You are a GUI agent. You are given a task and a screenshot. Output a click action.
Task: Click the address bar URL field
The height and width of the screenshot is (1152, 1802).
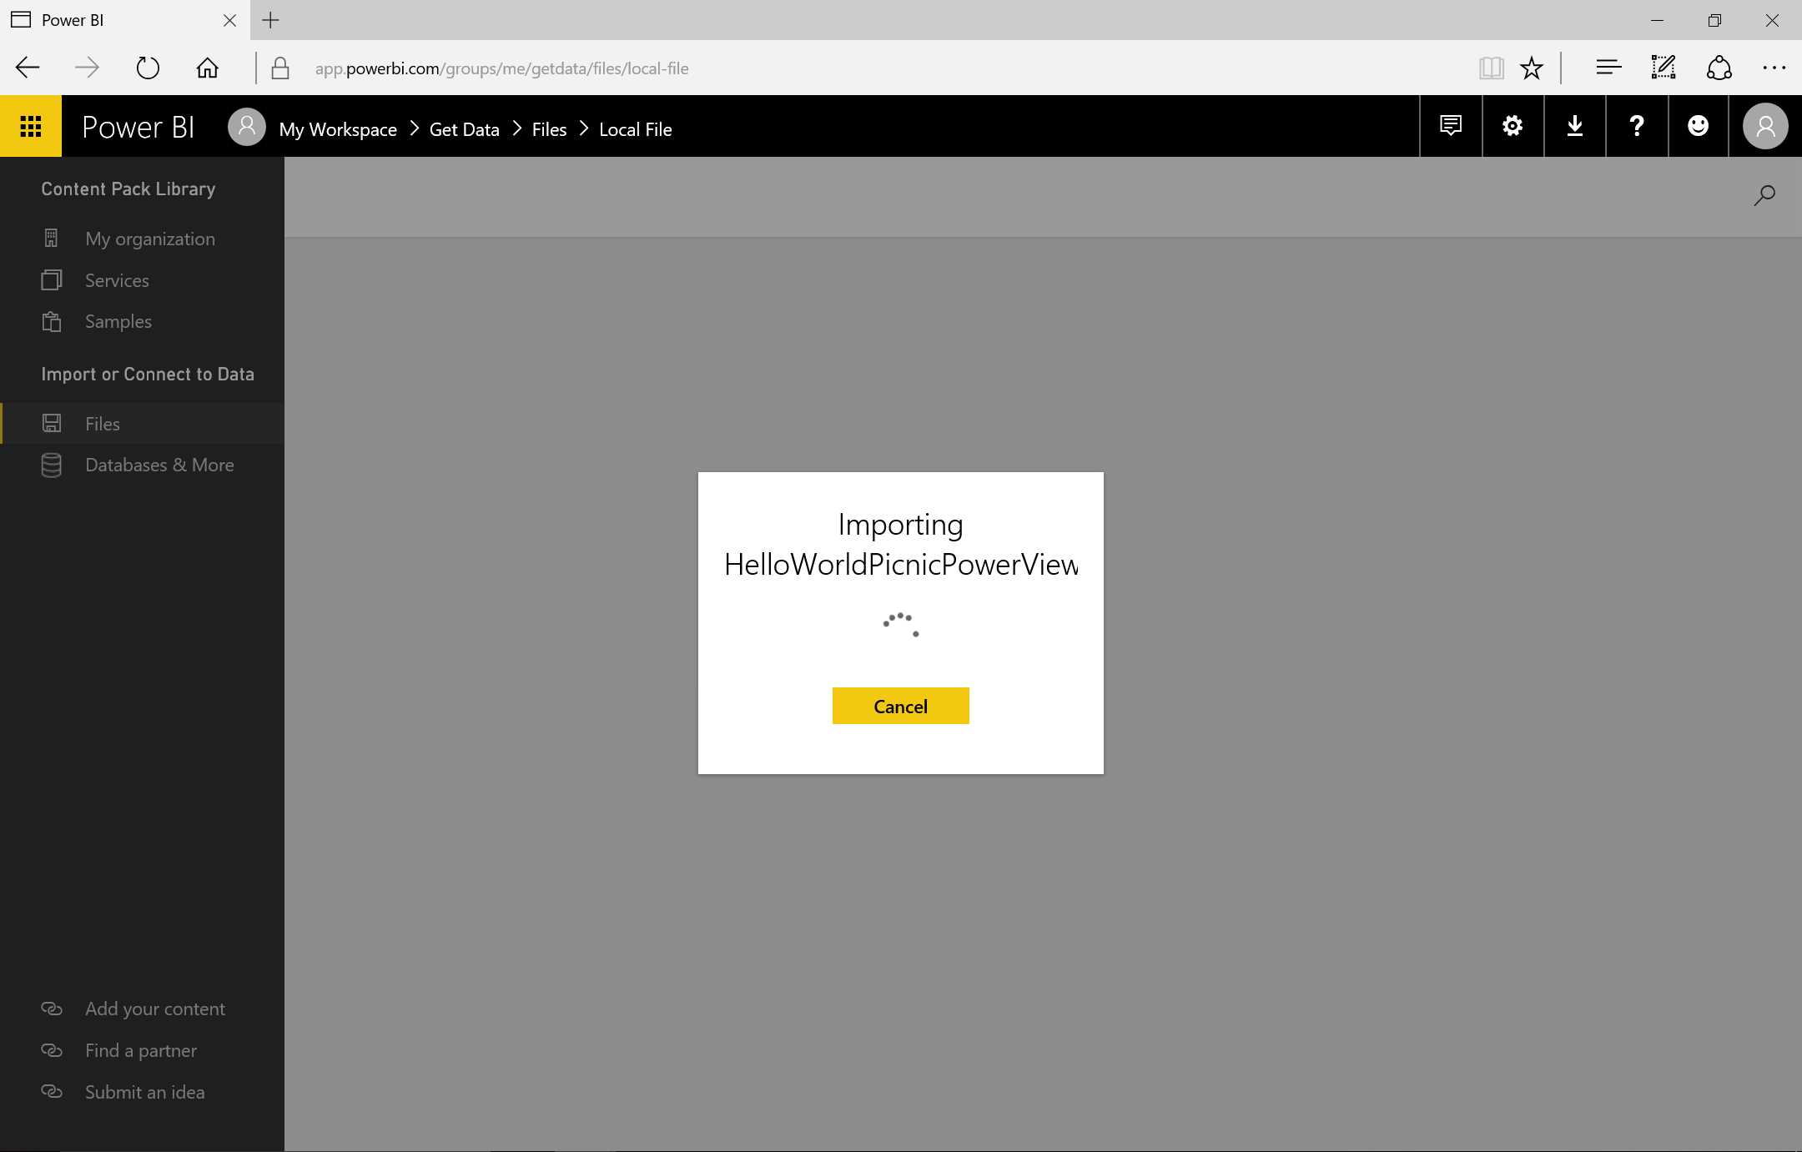point(501,68)
